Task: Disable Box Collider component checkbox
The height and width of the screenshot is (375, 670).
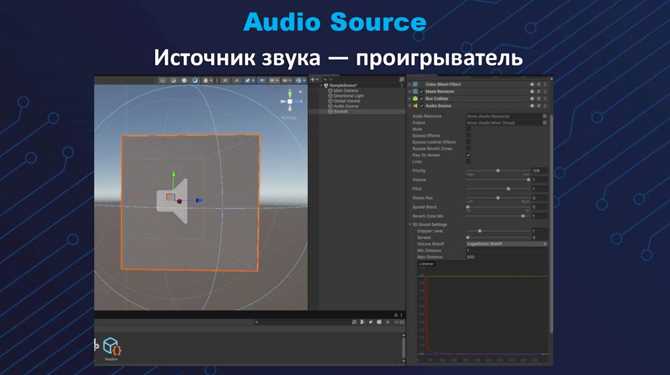Action: (422, 99)
